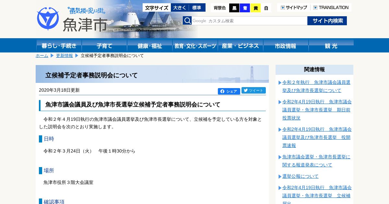Open 令和2年執行 魚津市議会議員選挙及び魚津市長選挙について link
The image size is (389, 204).
pyautogui.click(x=316, y=86)
